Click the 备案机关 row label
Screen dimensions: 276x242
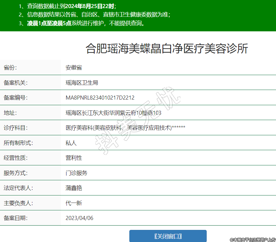[x=15, y=83]
